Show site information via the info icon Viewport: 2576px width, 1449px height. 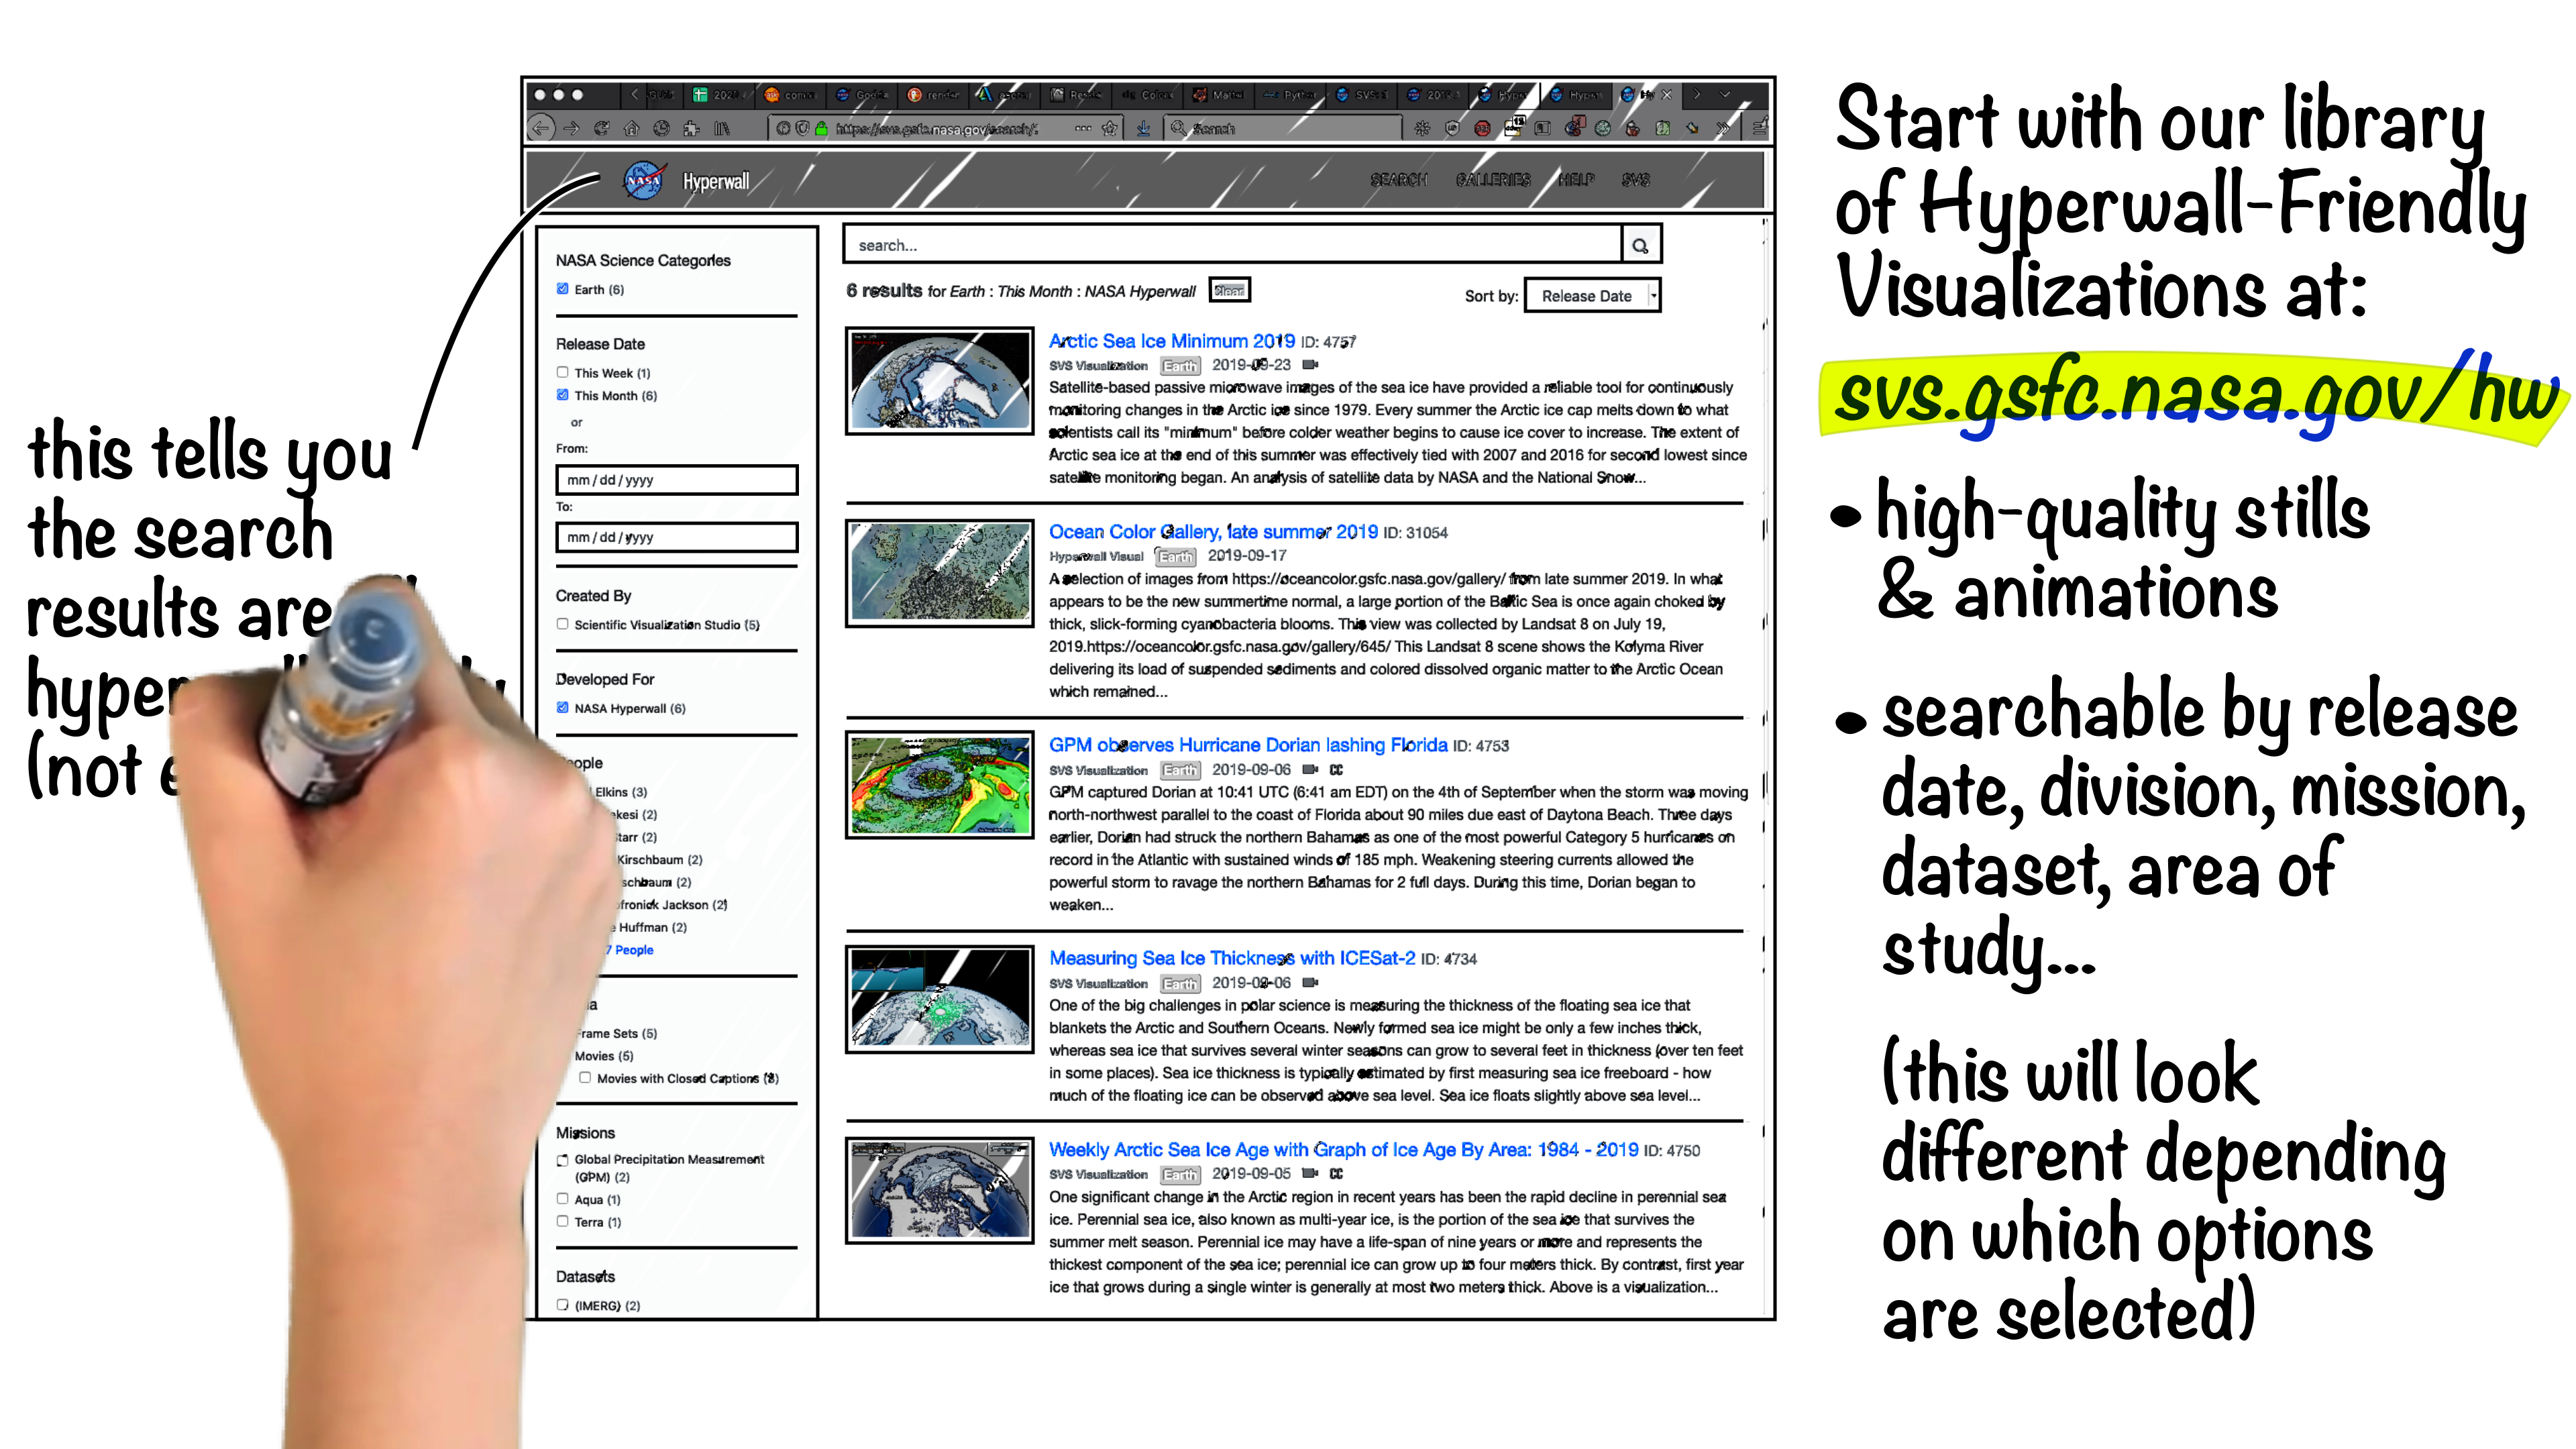point(783,128)
